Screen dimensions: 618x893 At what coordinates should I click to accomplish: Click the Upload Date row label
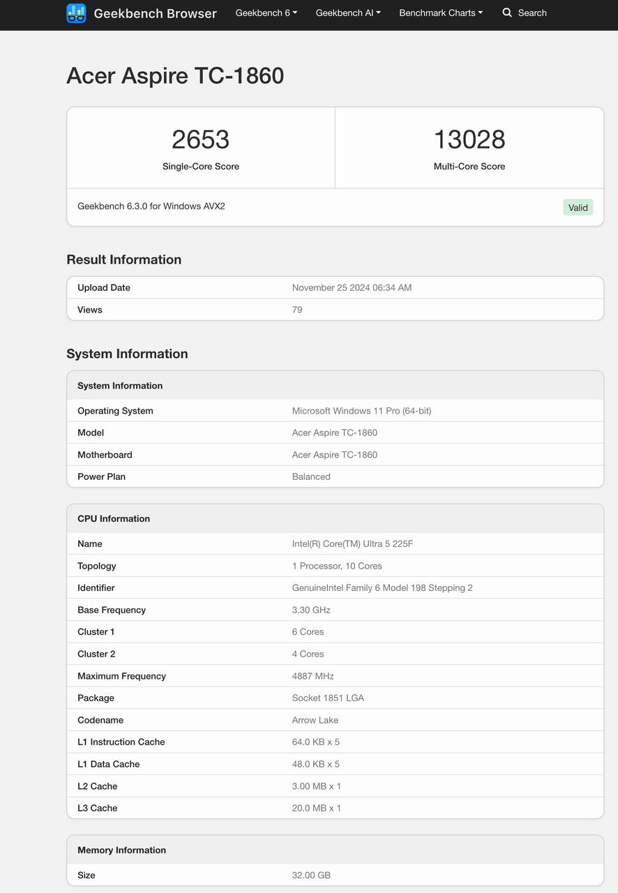104,287
